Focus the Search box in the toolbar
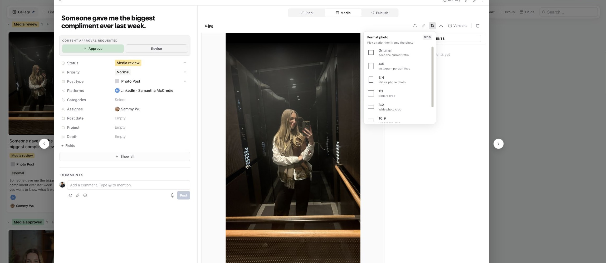606x263 pixels. (x=569, y=12)
